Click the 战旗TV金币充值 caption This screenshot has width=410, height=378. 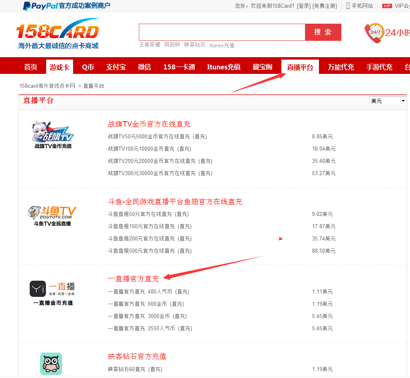click(53, 146)
